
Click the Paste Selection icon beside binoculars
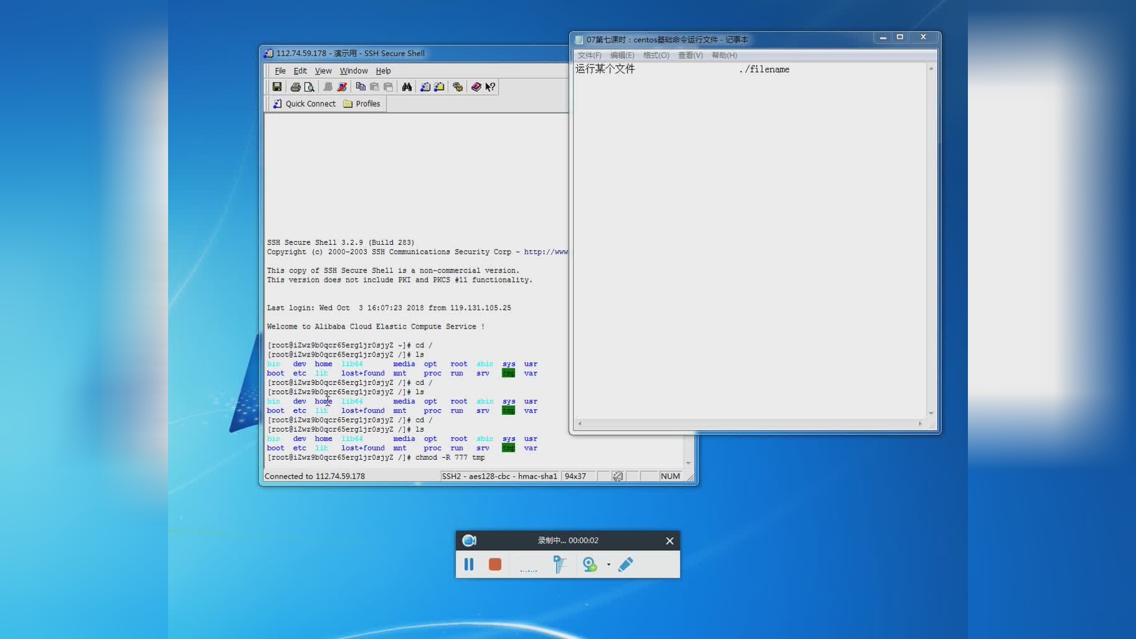pos(388,87)
